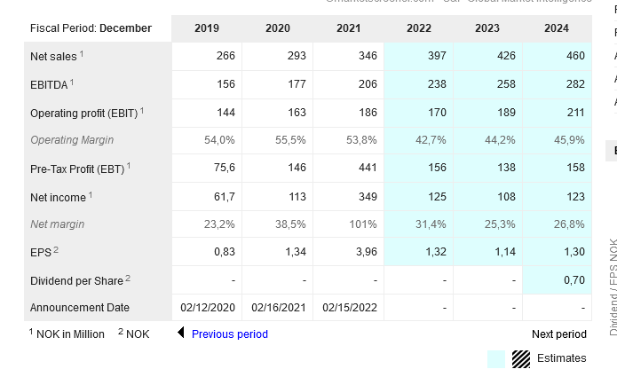
Task: Click announcement date 02/15/2022
Action: pyautogui.click(x=350, y=308)
